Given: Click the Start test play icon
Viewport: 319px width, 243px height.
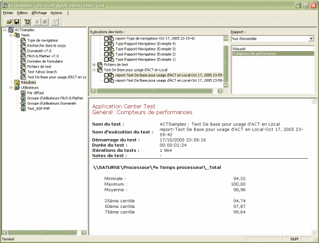Looking at the screenshot, I should point(37,22).
